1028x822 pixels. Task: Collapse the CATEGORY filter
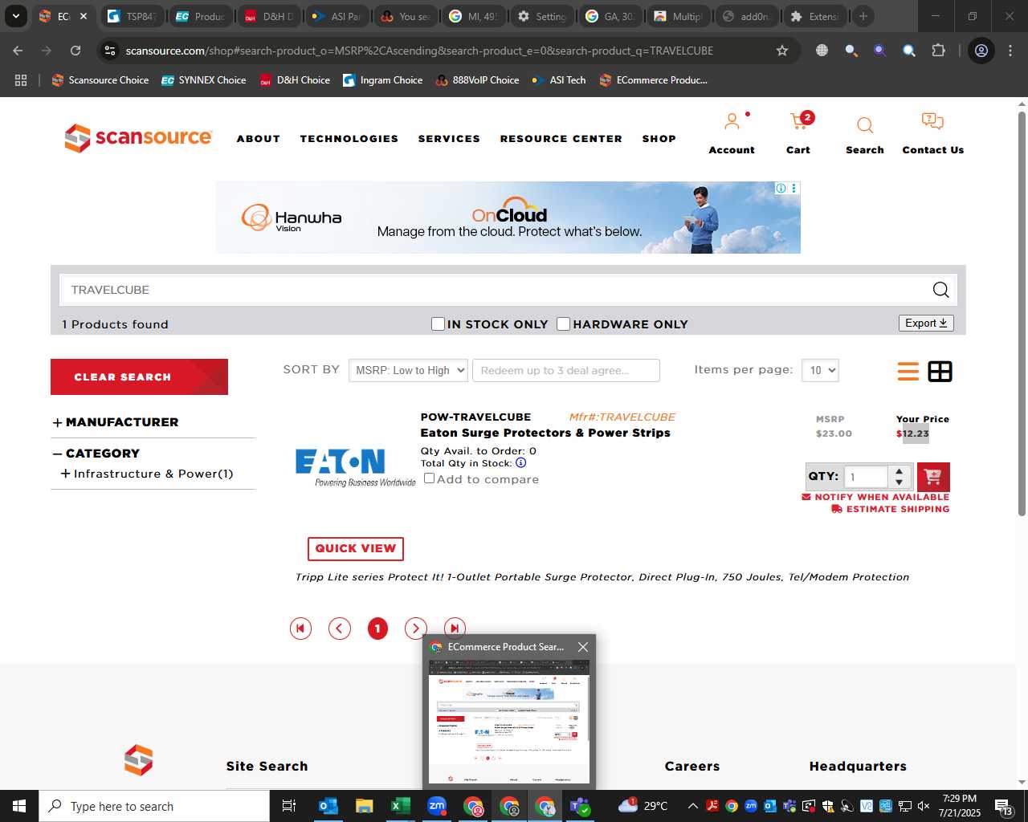[57, 454]
